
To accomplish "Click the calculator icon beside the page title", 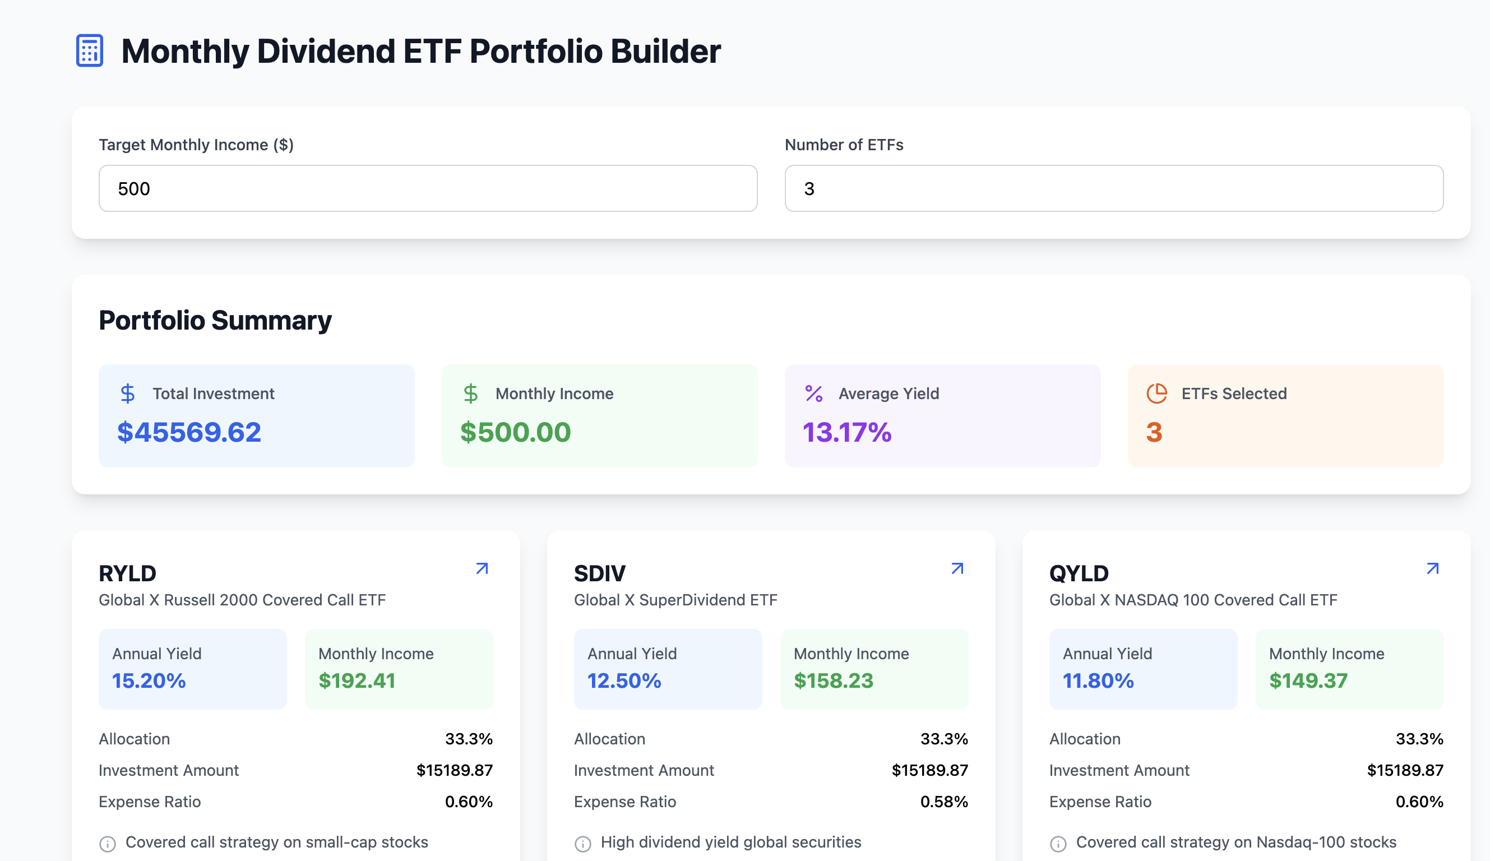I will [90, 51].
